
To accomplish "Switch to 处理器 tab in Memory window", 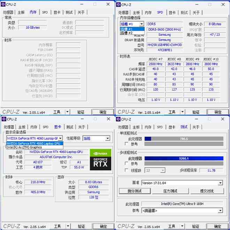I will click(x=8, y=12).
